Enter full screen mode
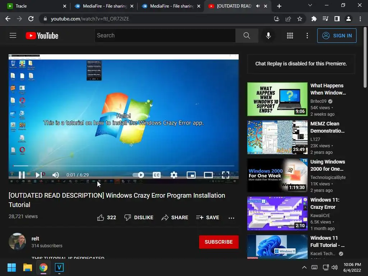The image size is (368, 276). point(226,175)
